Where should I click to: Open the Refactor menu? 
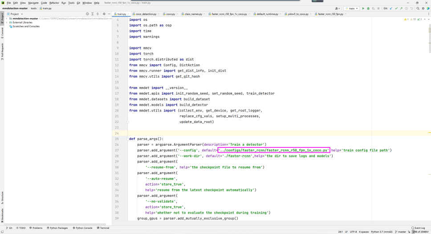point(54,3)
